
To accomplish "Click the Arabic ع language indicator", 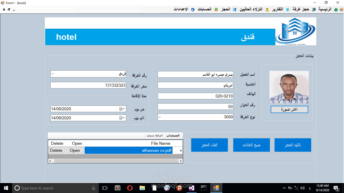I will point(309,188).
